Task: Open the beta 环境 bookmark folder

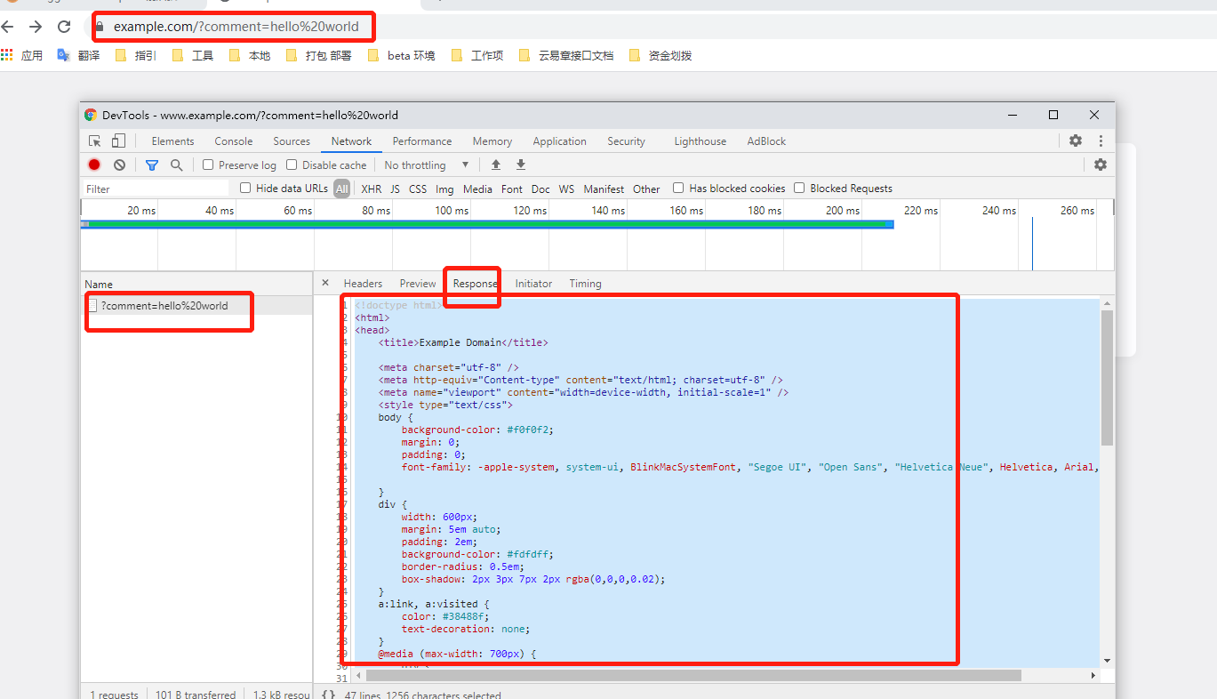Action: coord(402,55)
